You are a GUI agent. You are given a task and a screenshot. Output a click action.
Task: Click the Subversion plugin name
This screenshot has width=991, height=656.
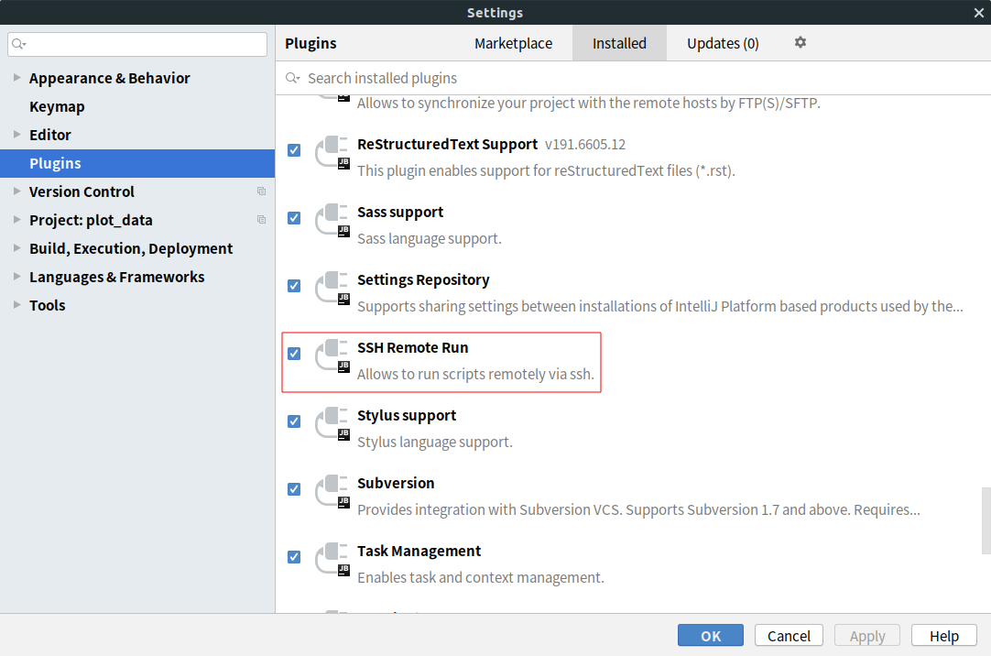click(x=396, y=484)
